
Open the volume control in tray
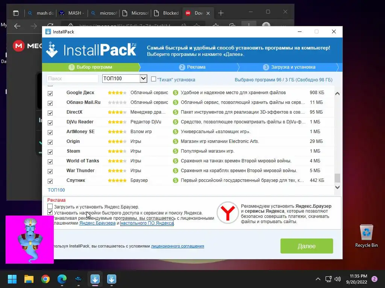tap(338, 279)
